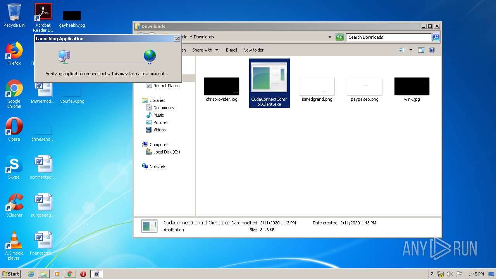Open Documents library

(x=160, y=108)
